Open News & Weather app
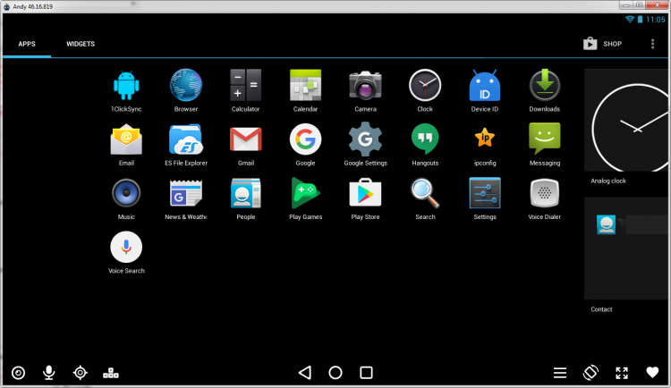This screenshot has width=671, height=388. [186, 198]
